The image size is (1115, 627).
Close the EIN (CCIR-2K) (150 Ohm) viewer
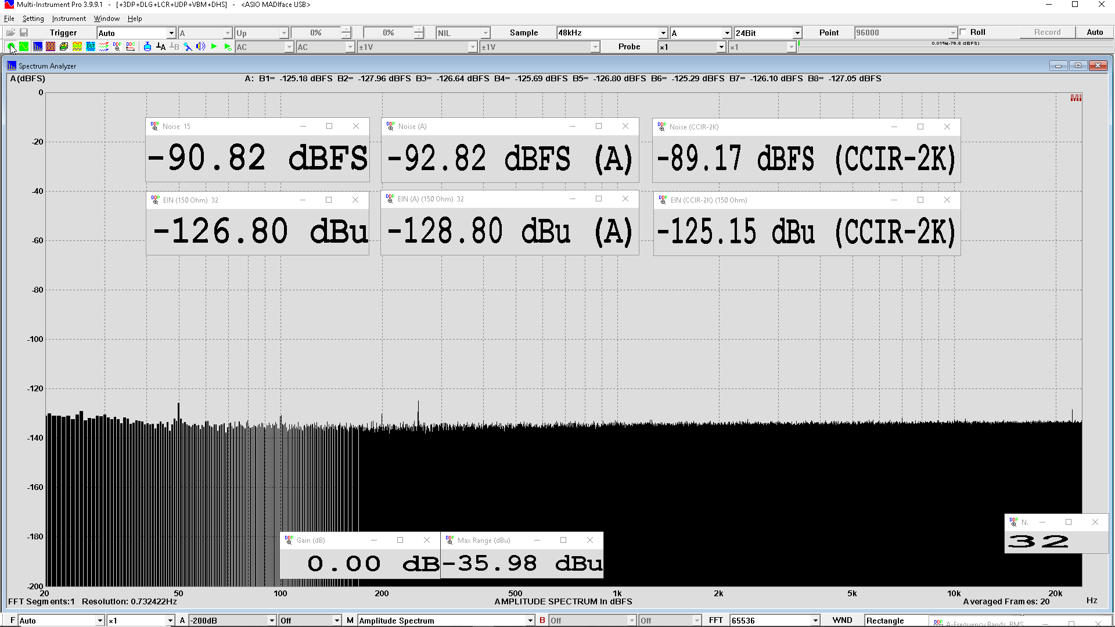[947, 200]
